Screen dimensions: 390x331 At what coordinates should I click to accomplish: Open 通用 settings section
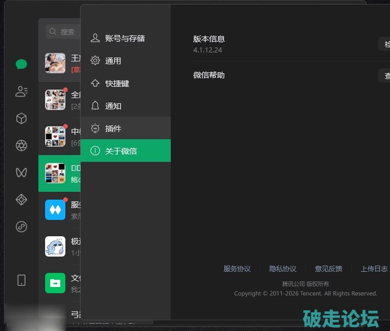126,60
